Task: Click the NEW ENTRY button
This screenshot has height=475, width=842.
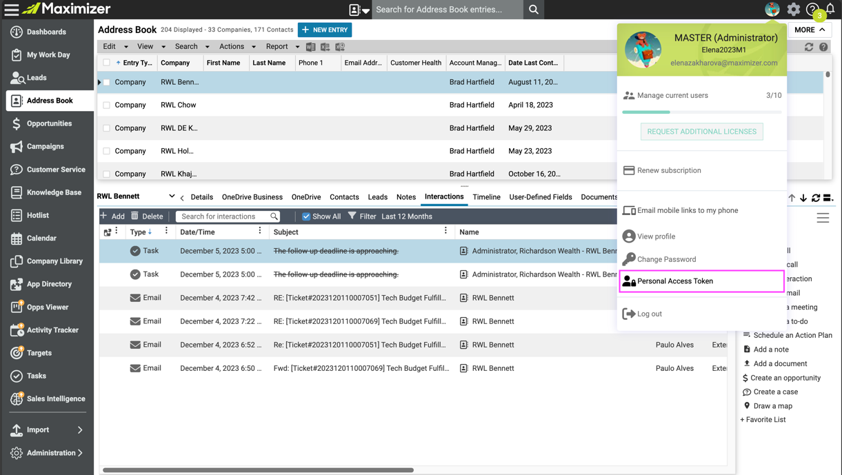Action: (x=325, y=30)
